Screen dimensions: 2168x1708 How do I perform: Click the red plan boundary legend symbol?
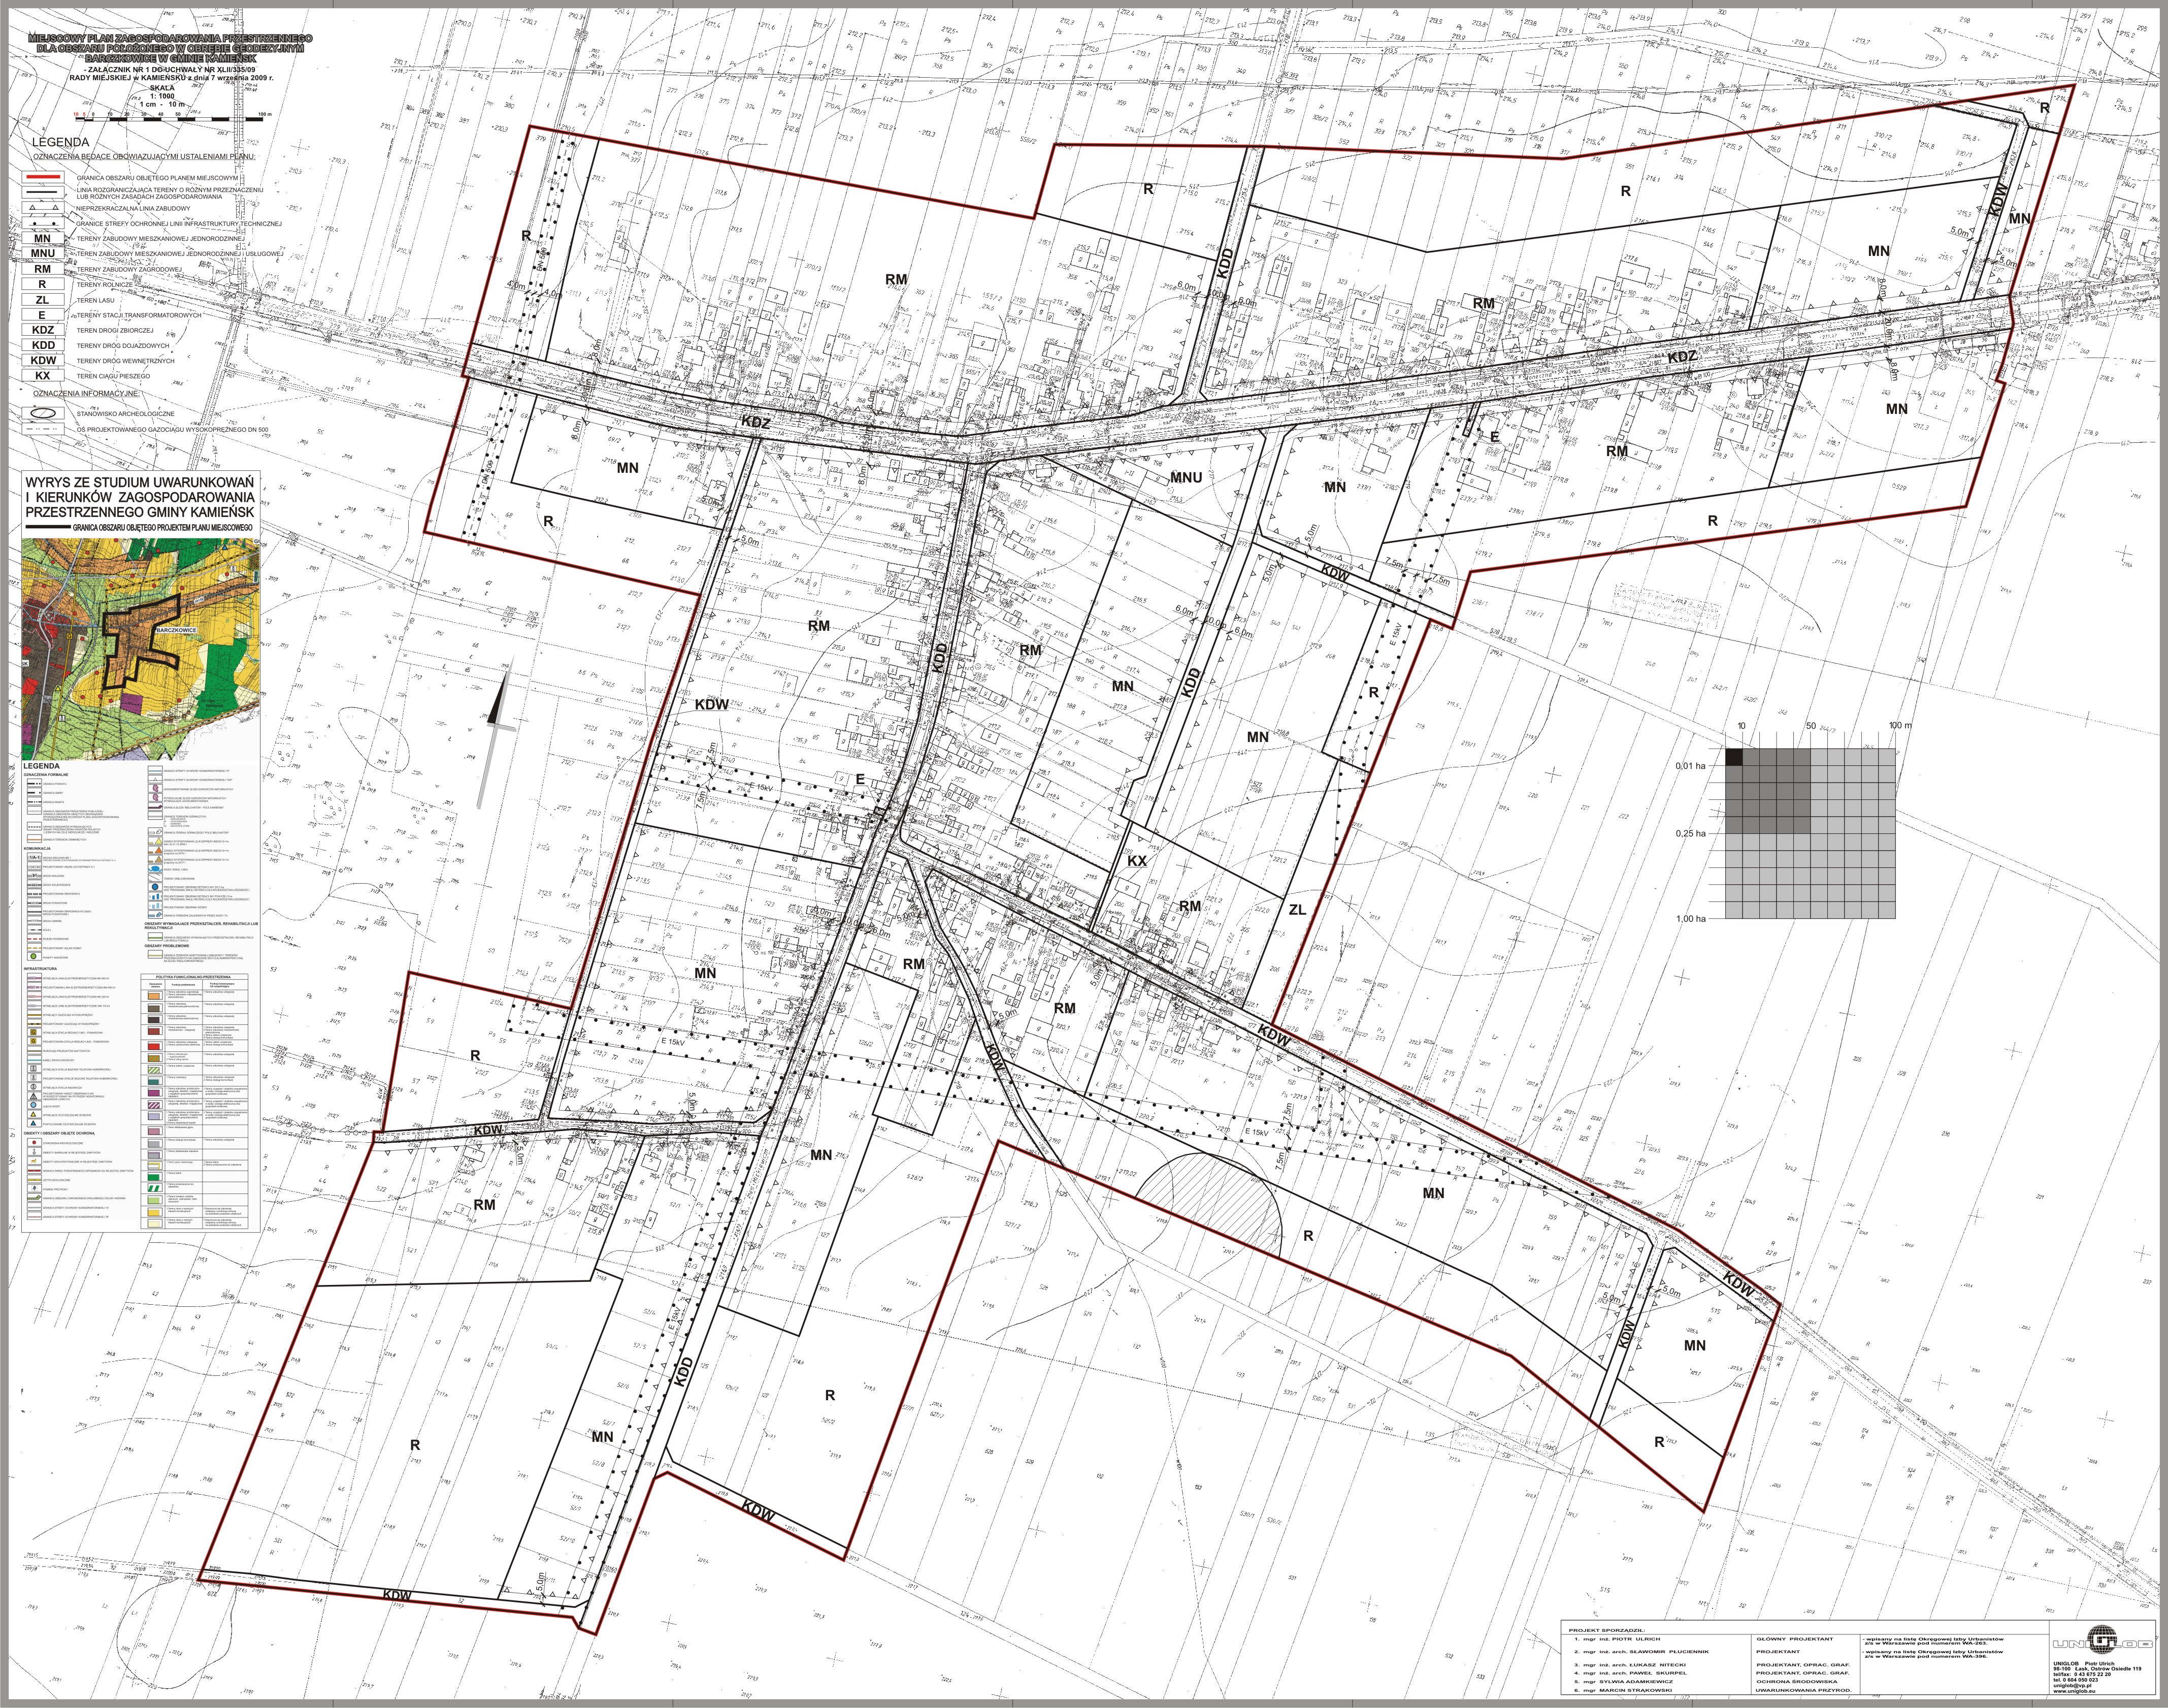click(43, 177)
